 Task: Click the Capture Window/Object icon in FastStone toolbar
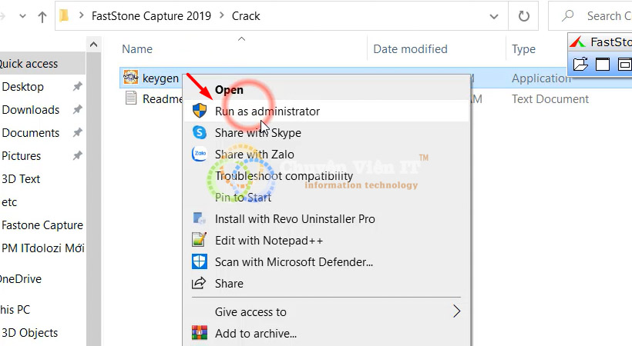[624, 65]
